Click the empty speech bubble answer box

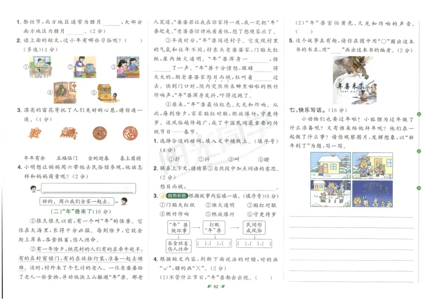pyautogui.click(x=88, y=188)
